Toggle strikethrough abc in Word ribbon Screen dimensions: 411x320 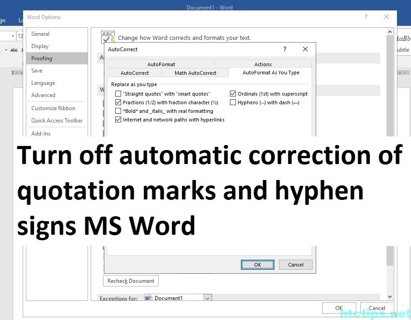pos(14,50)
